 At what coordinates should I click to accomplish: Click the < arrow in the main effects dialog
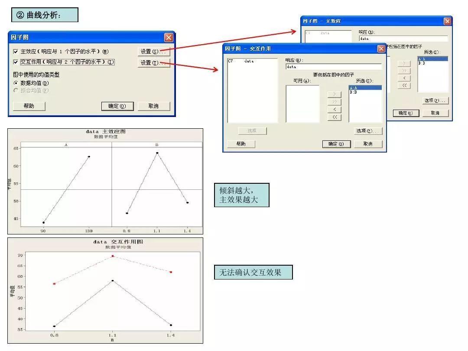tap(404, 78)
